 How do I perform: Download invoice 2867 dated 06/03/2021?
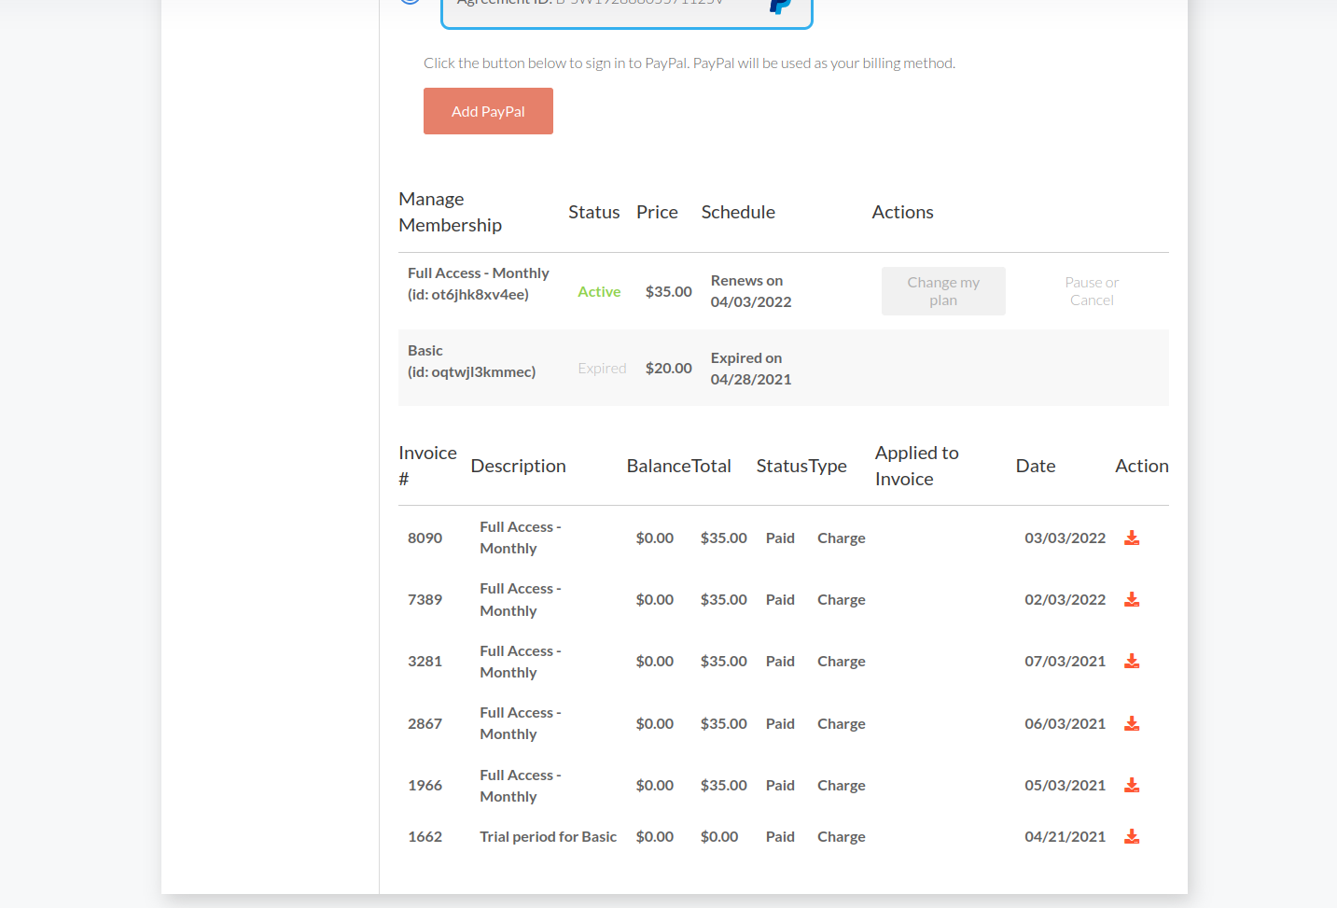1132,724
